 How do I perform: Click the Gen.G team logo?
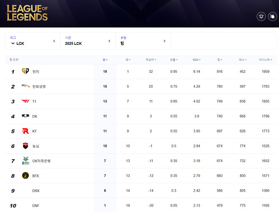[25, 72]
